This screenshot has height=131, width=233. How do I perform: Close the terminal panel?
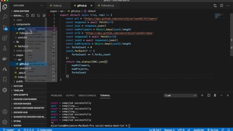tap(228, 95)
